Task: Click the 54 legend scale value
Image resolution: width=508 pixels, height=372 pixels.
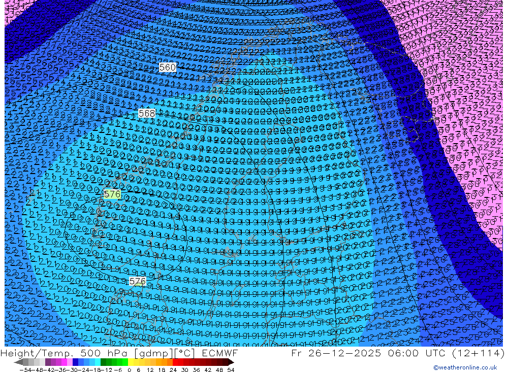Action: [x=231, y=370]
